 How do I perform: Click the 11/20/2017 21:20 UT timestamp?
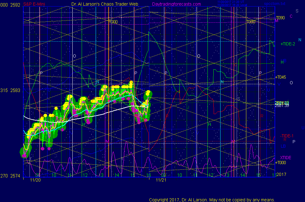(231, 2)
